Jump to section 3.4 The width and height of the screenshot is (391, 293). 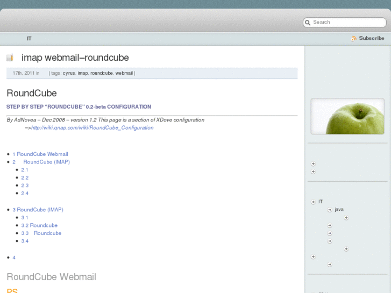pyautogui.click(x=25, y=241)
